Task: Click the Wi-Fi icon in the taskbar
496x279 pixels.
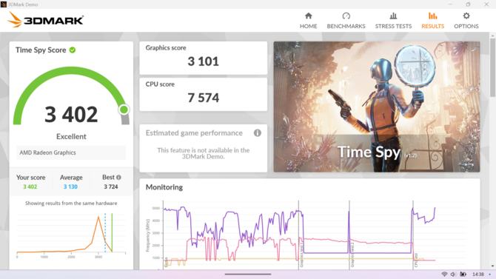Action: coord(444,274)
